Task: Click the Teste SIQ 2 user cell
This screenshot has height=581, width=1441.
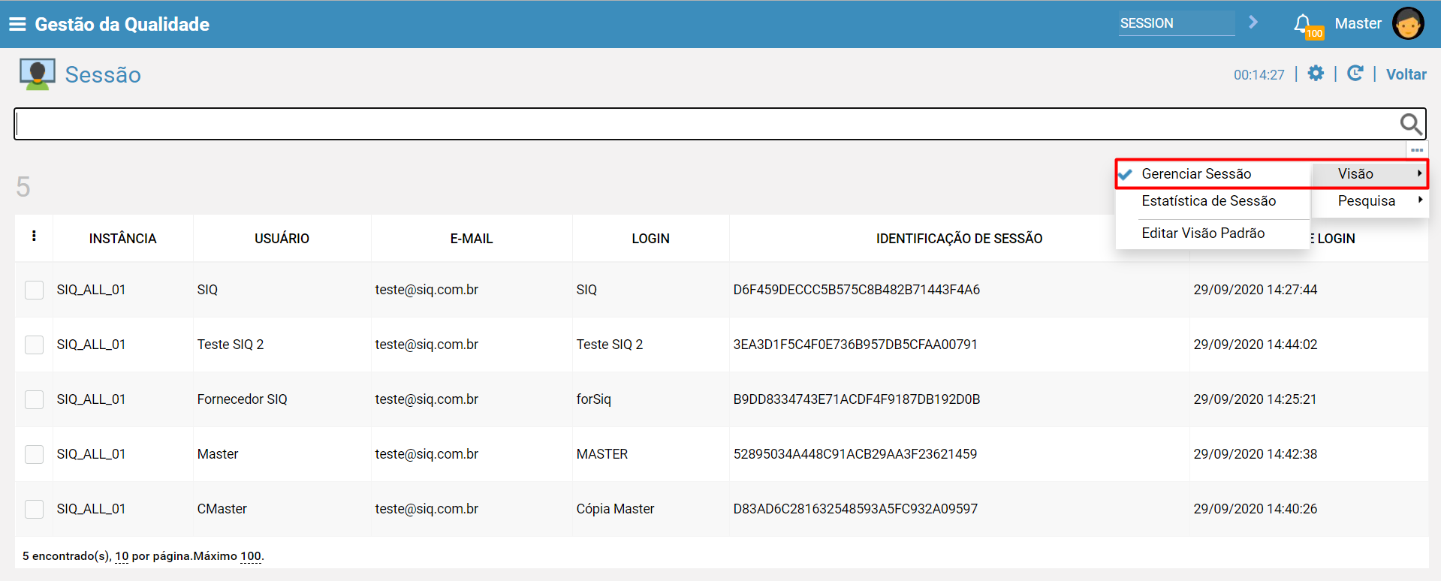Action: point(230,345)
